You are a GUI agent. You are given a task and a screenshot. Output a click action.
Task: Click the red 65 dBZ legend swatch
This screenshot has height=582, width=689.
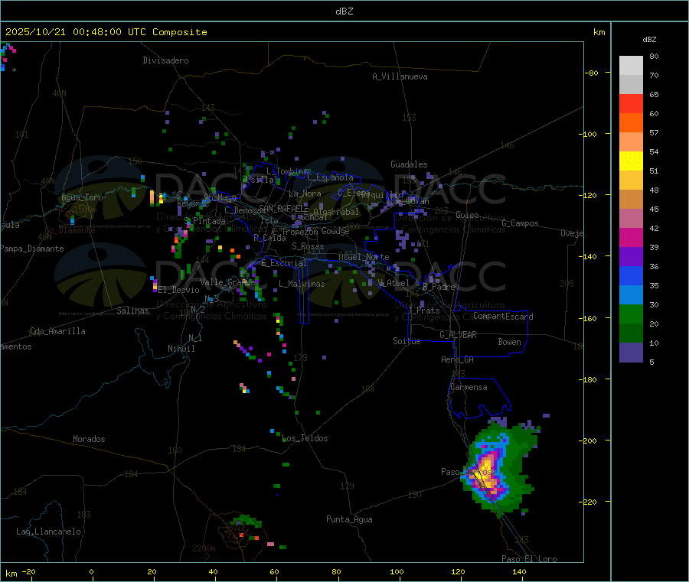point(631,103)
